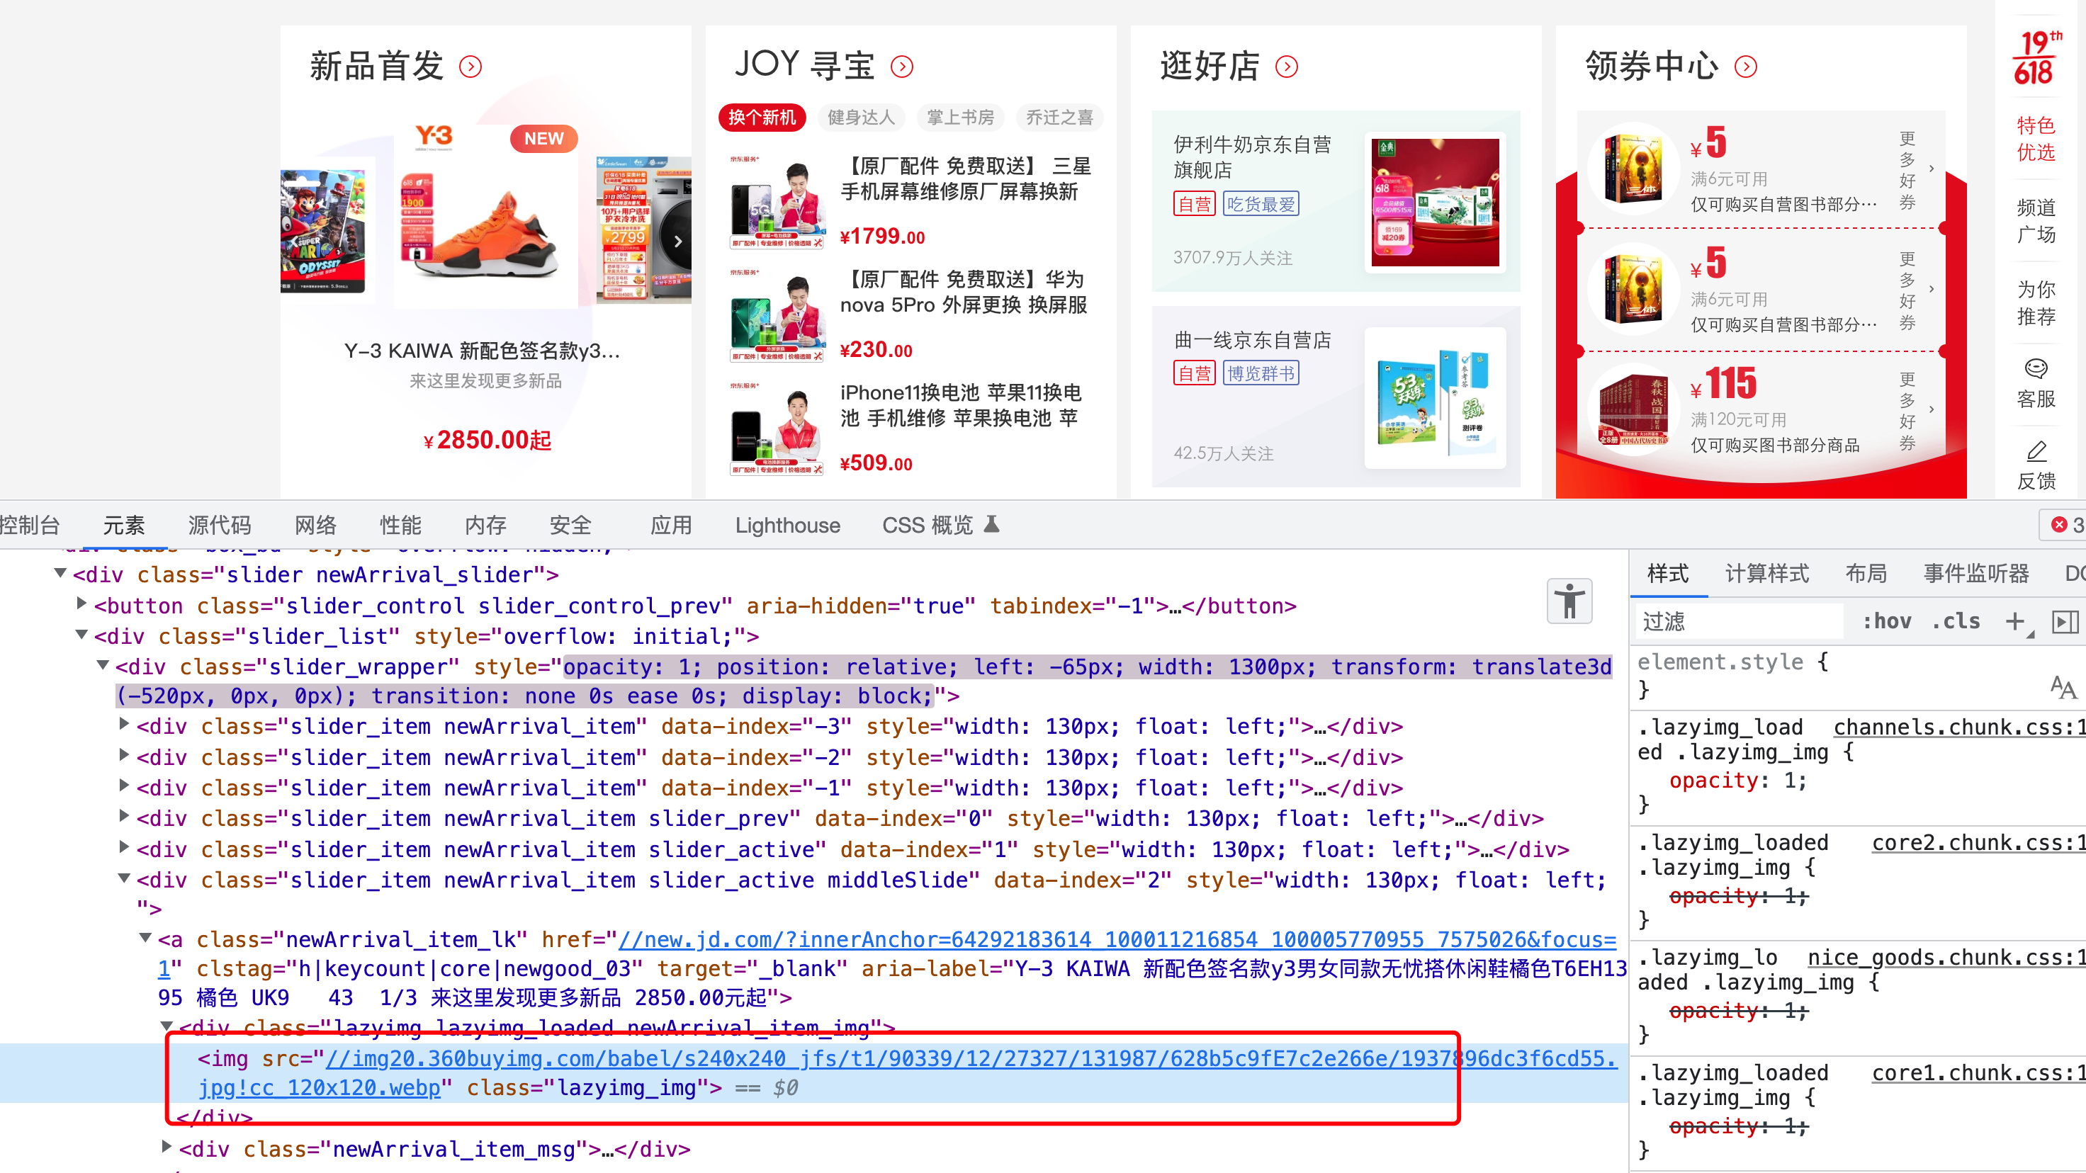The width and height of the screenshot is (2086, 1173).
Task: Click the orange Y-3 KAIWA shoe image
Action: (486, 234)
